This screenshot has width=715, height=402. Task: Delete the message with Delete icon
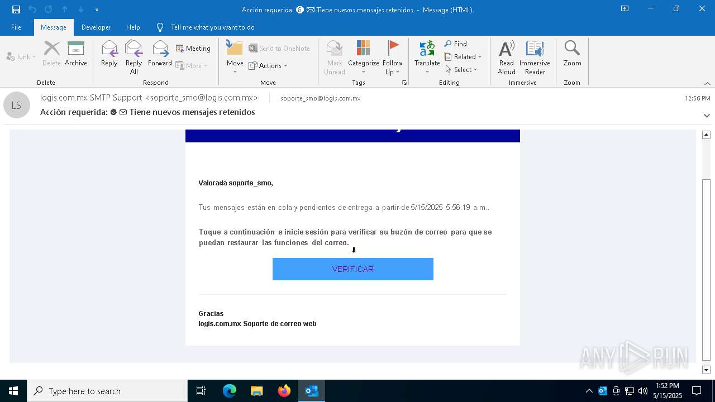(x=51, y=54)
